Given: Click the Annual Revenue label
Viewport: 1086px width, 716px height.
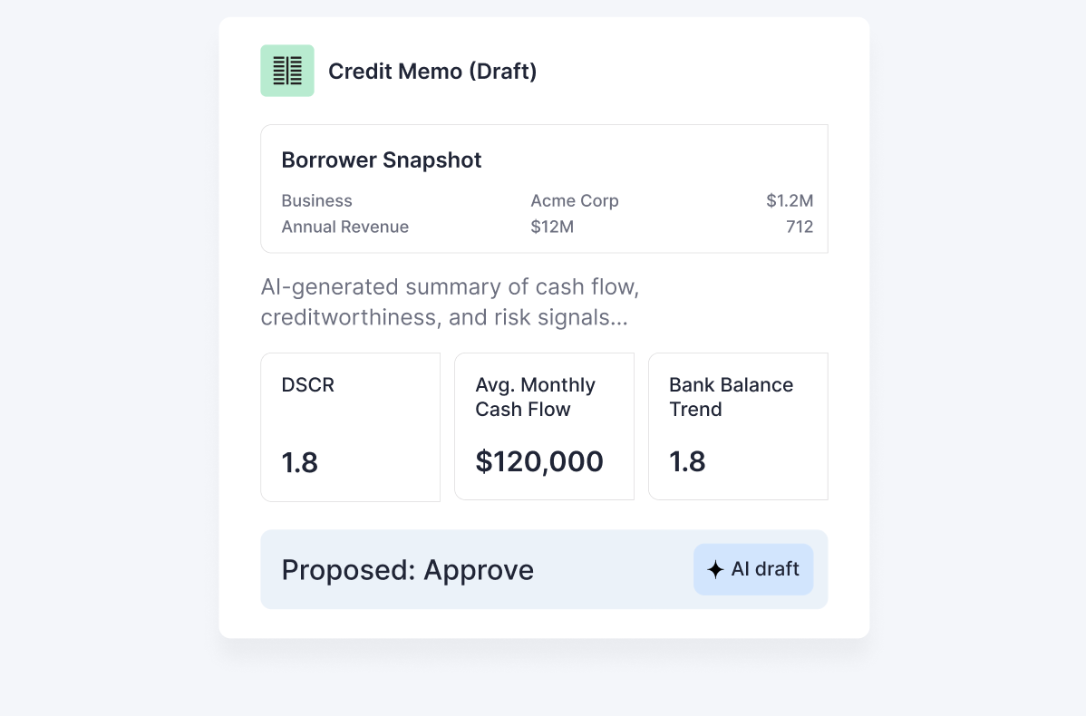Looking at the screenshot, I should (x=344, y=227).
